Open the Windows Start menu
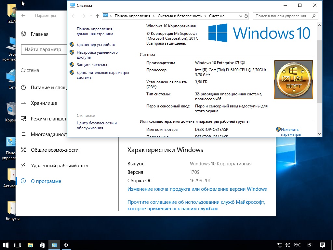Screen dimensions: 333x250 6,245
